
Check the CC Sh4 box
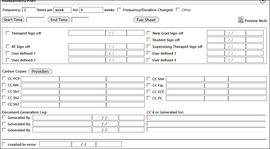(149, 79)
